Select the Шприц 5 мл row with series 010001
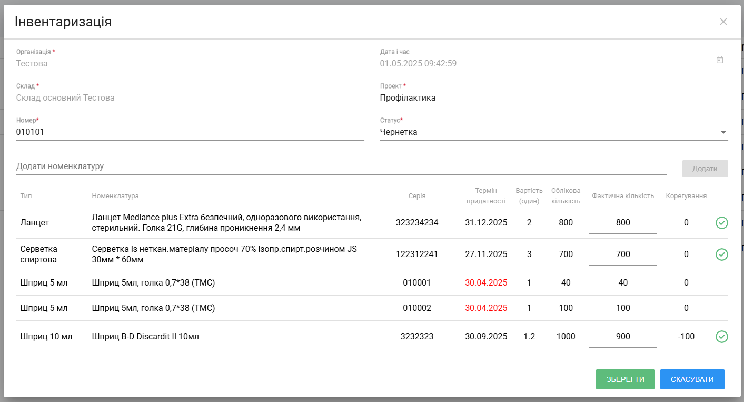This screenshot has width=744, height=402. pos(372,283)
